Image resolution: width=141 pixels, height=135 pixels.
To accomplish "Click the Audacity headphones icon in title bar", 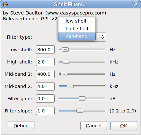I will point(5,4).
